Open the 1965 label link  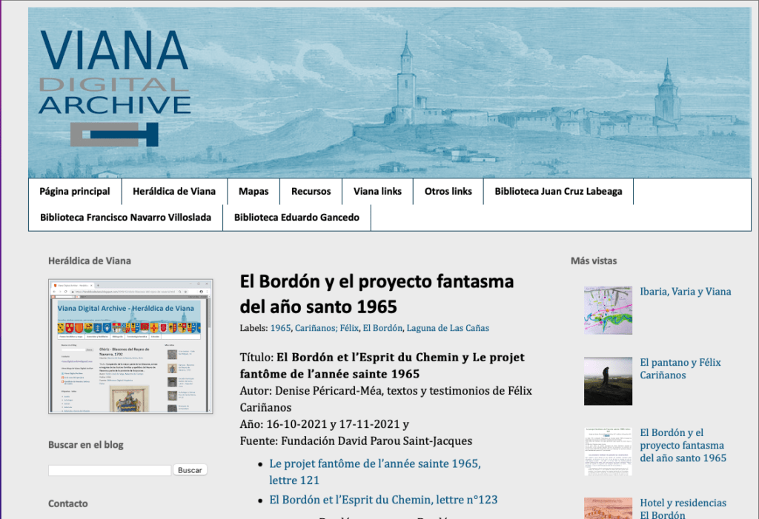[280, 328]
